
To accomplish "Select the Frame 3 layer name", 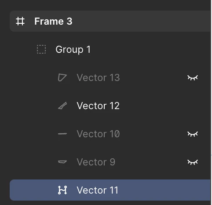I will 53,21.
